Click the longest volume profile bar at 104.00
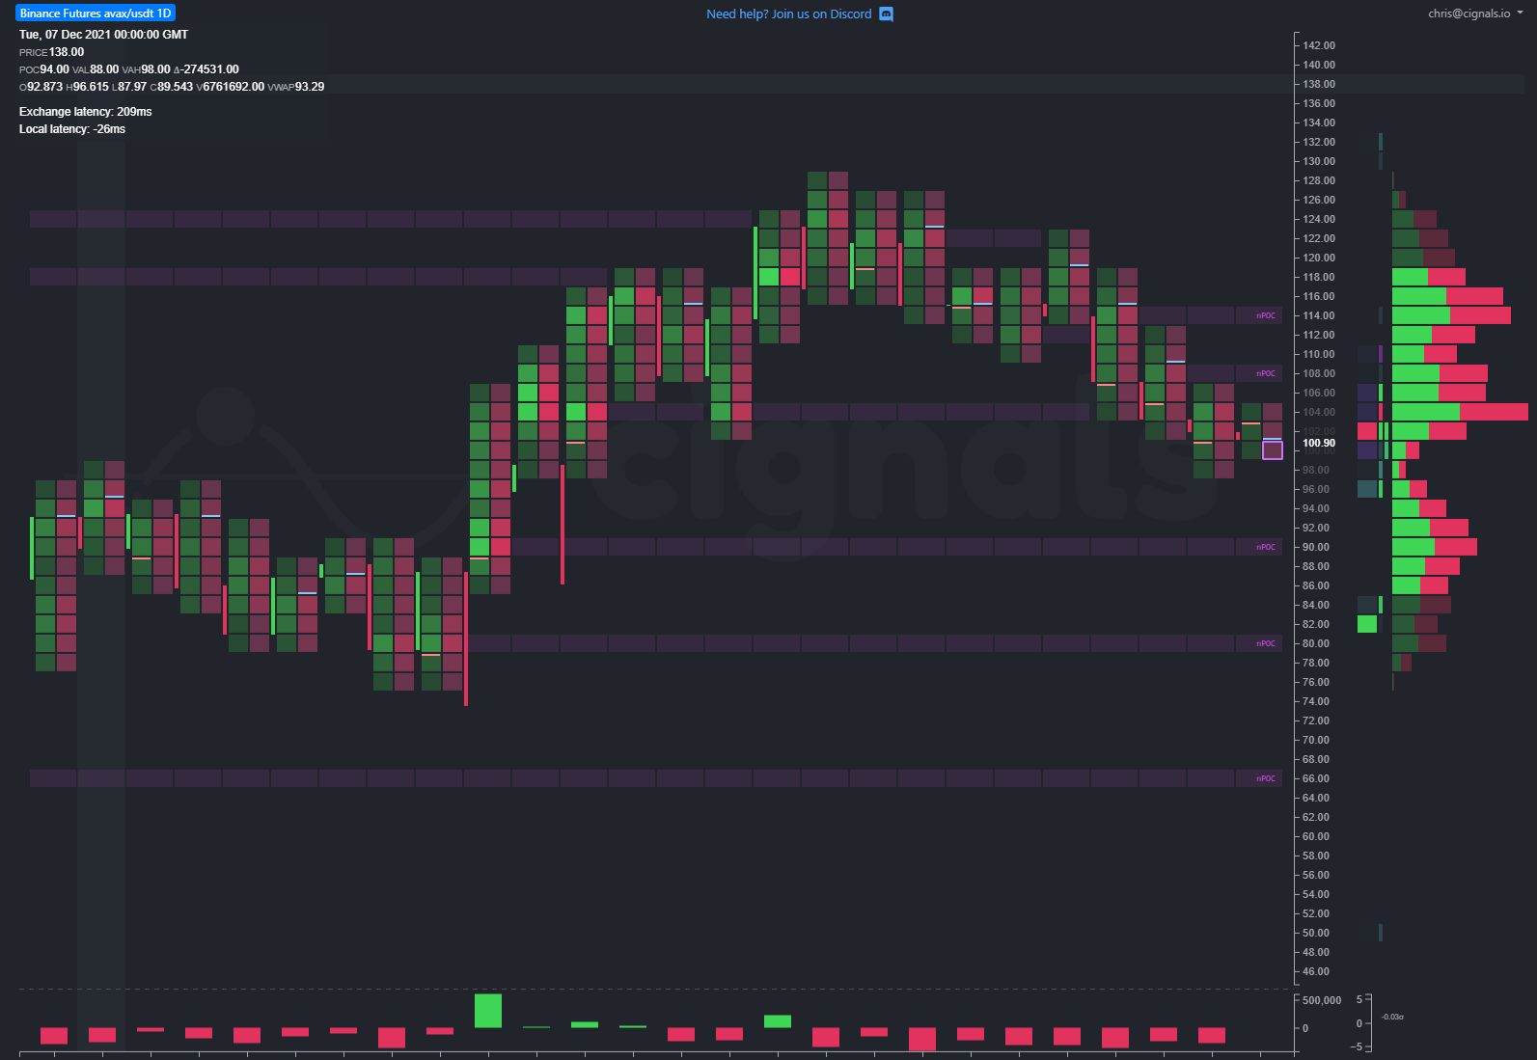 1460,412
